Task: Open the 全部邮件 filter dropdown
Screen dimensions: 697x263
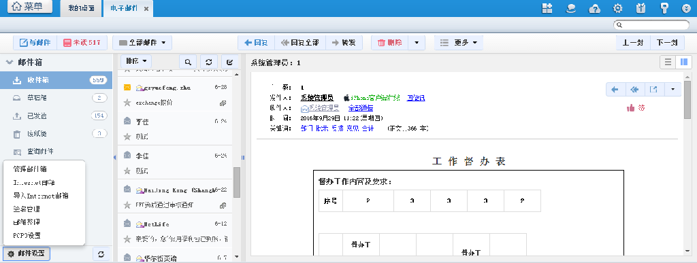Action: pyautogui.click(x=142, y=43)
